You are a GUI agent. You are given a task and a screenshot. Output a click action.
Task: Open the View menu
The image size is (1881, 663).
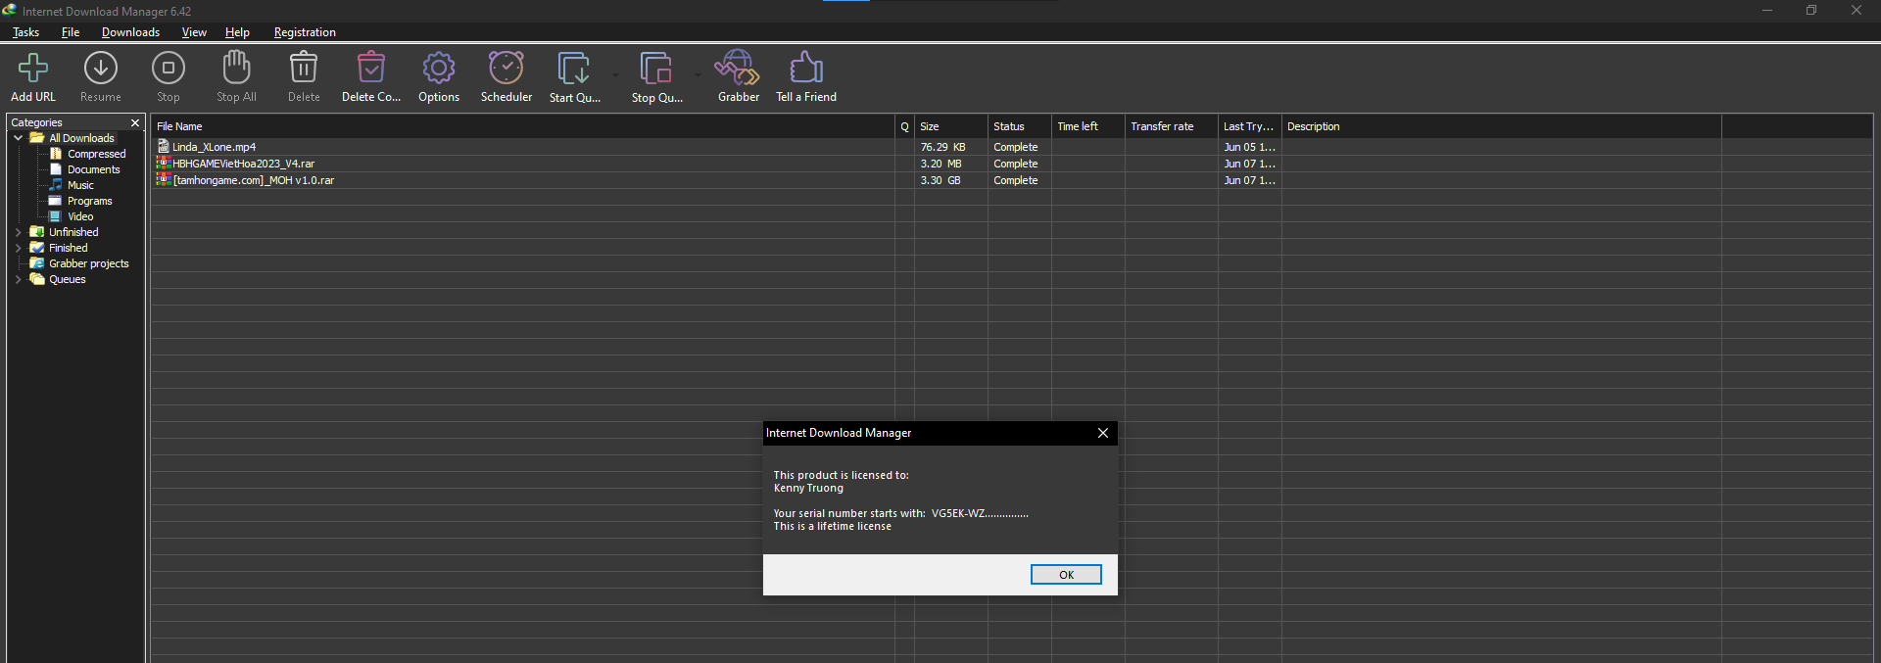pyautogui.click(x=194, y=32)
